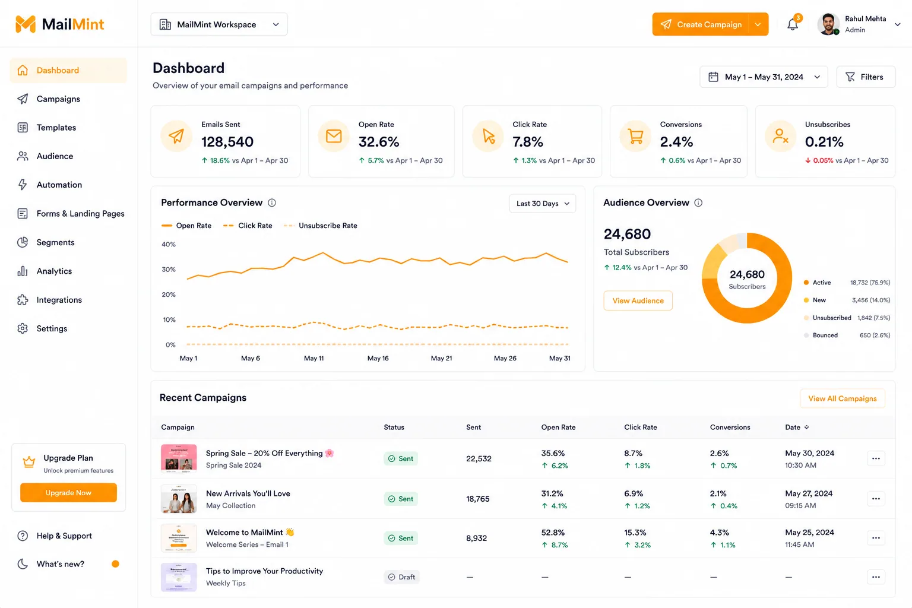Click the 128,540 emails sent value
This screenshot has height=608, width=912.
(x=227, y=142)
